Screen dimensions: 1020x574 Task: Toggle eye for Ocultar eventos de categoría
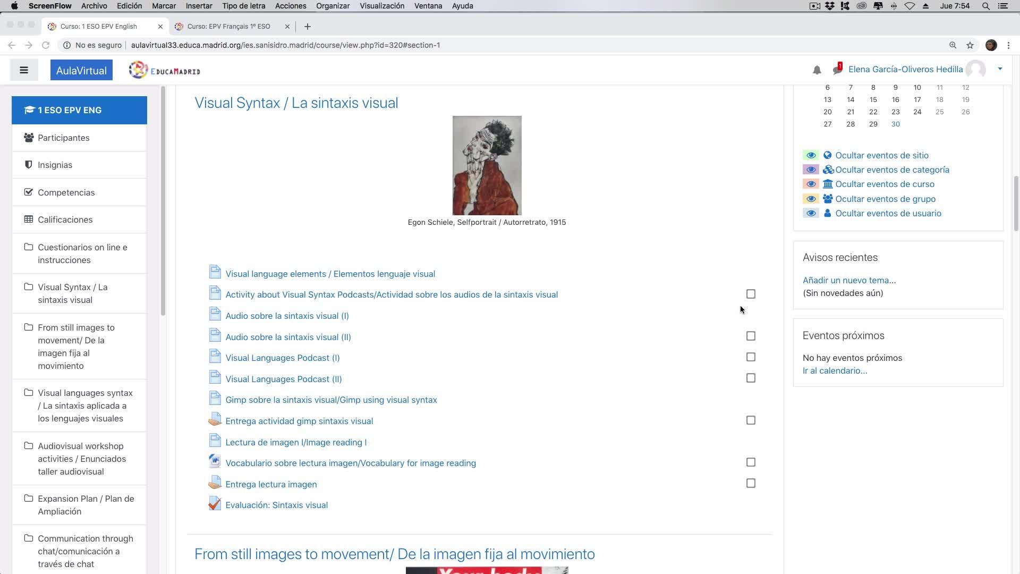click(811, 170)
